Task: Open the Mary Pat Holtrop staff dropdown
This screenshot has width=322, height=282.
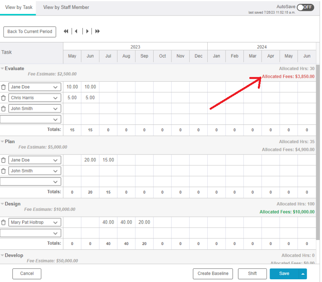Action: click(x=55, y=222)
